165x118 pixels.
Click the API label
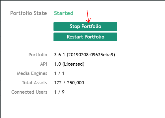[44, 64]
